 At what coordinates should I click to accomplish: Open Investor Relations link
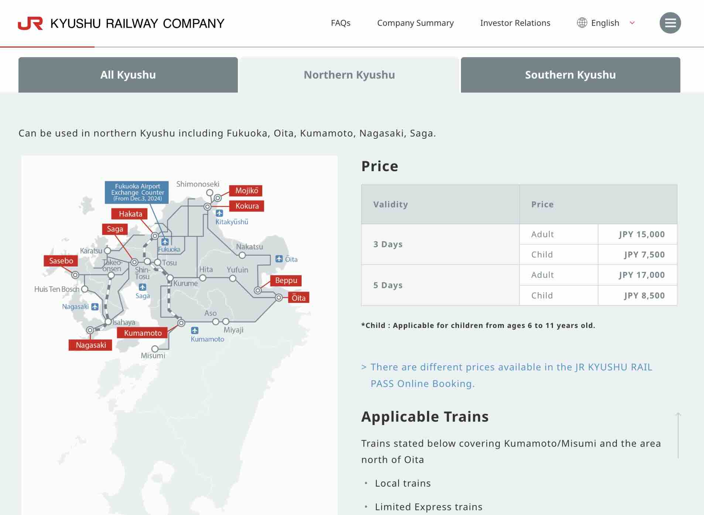(x=515, y=23)
